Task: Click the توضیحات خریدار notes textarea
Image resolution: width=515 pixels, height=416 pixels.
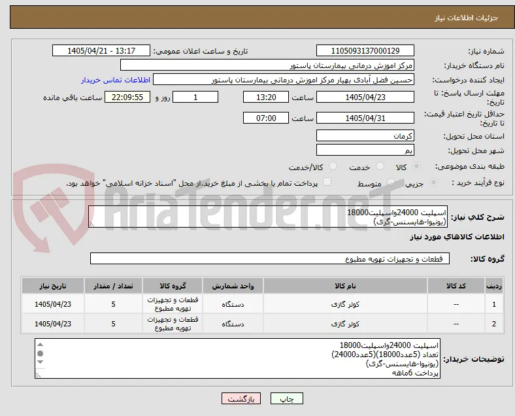Action: (237, 358)
